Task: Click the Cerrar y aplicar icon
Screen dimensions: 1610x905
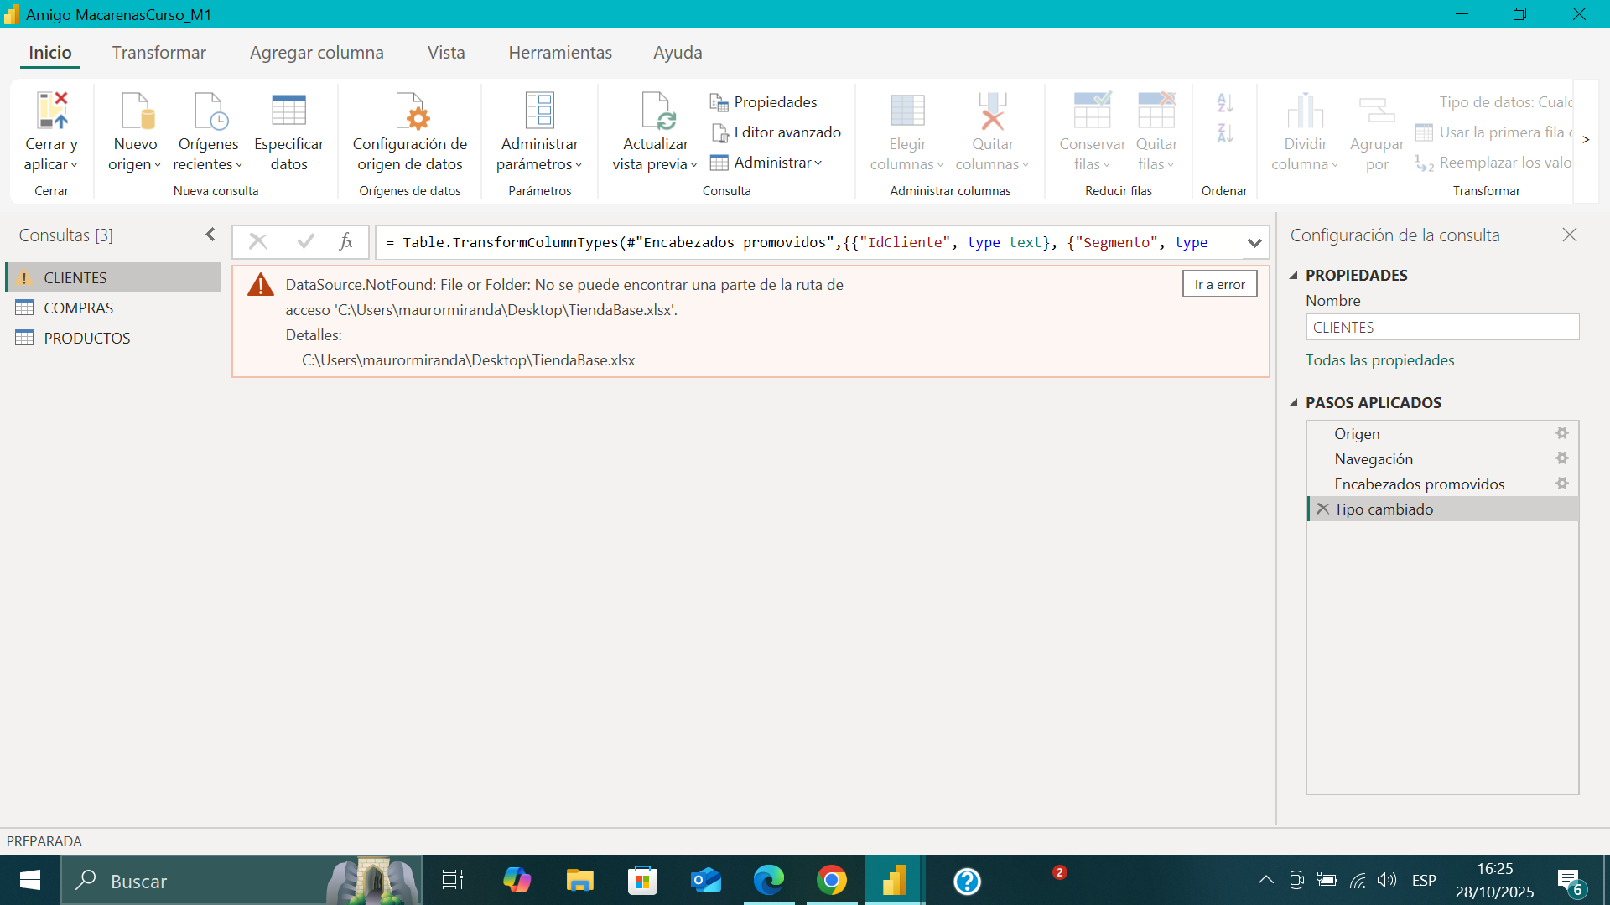Action: point(52,111)
